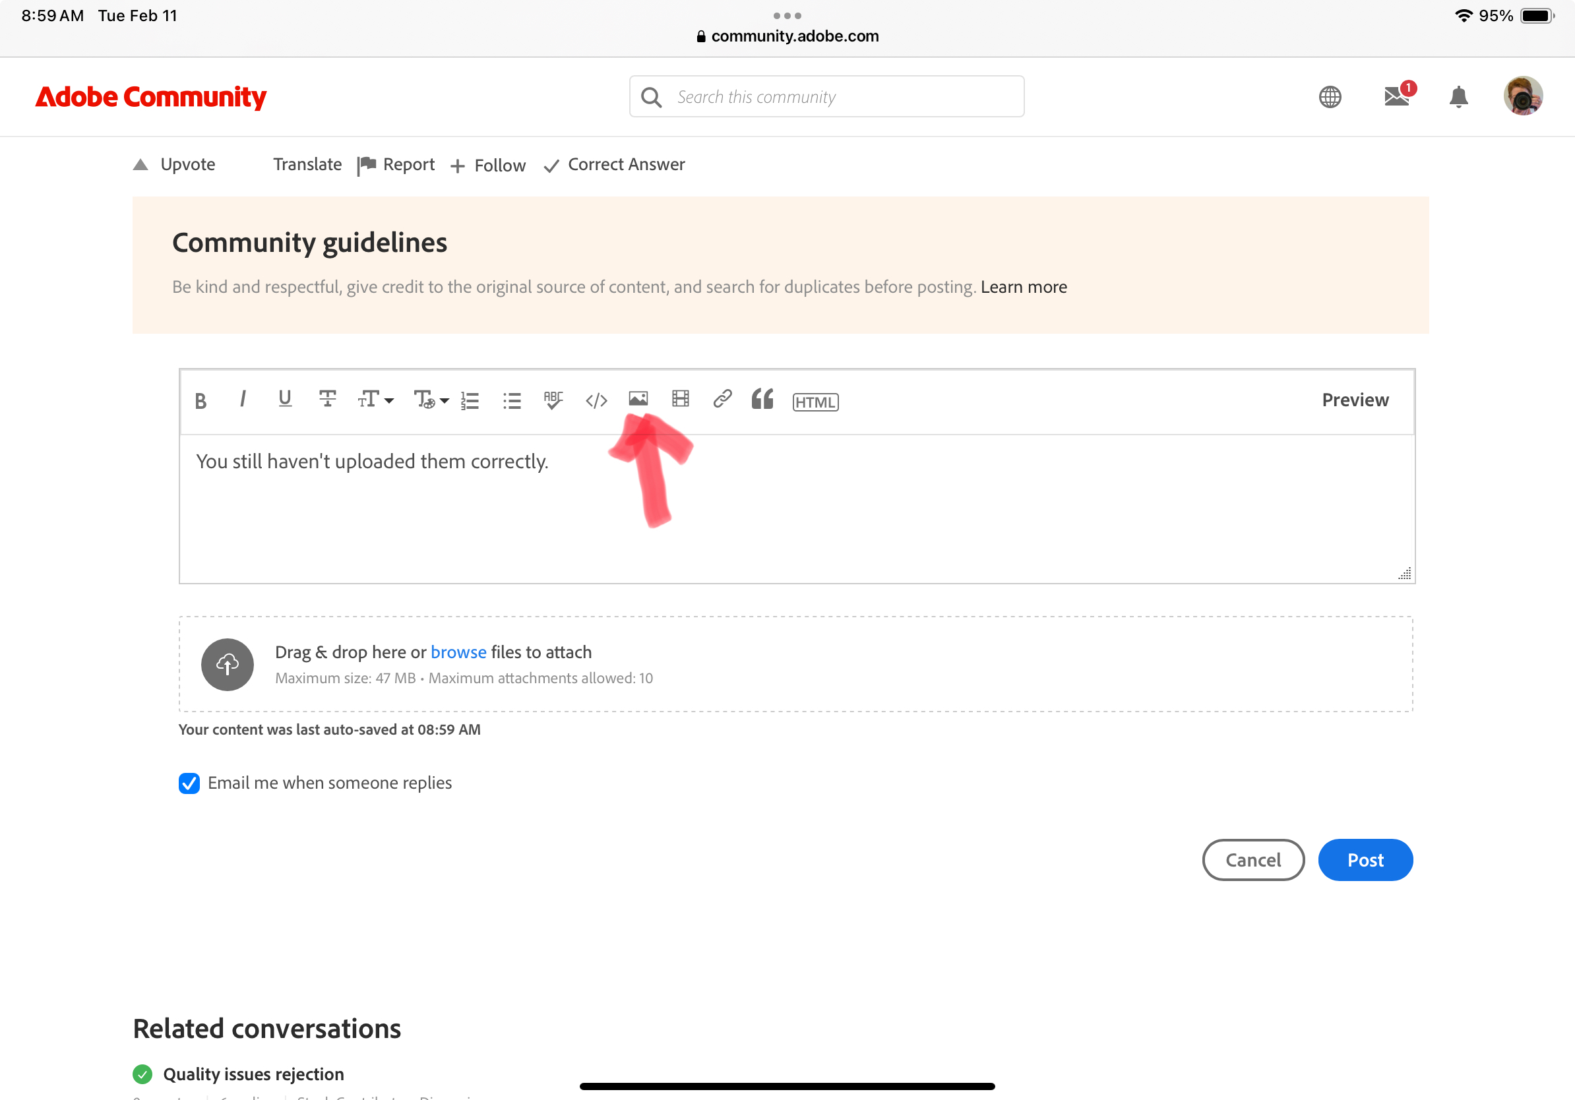Open the font size dropdown
This screenshot has height=1100, width=1575.
[375, 400]
